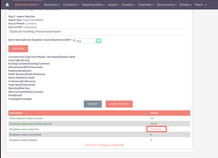Image resolution: width=218 pixels, height=158 pixels.
Task: Click the Import button
Action: (93, 104)
